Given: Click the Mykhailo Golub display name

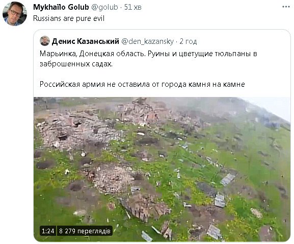Looking at the screenshot, I should (61, 7).
